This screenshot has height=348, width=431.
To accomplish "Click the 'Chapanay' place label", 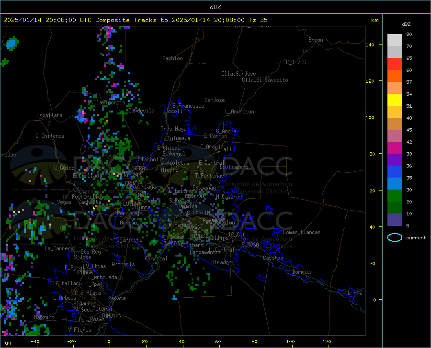I will point(204,188).
